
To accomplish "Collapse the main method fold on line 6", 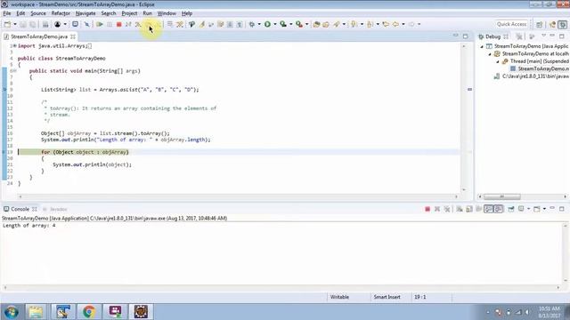I will click(x=14, y=71).
